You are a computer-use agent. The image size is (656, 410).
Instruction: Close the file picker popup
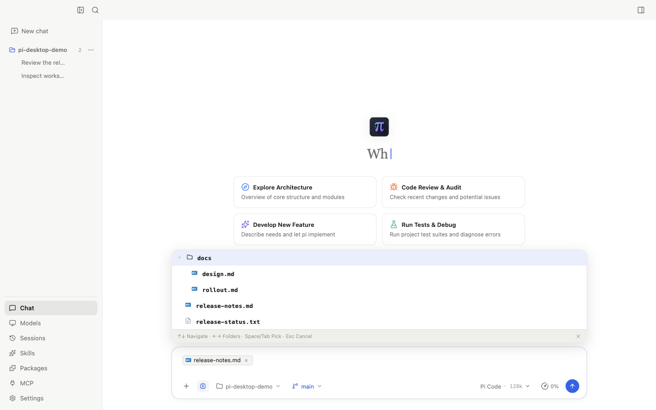point(578,337)
